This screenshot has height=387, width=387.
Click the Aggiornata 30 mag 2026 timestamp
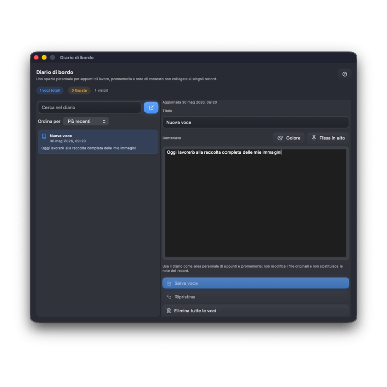click(x=189, y=102)
